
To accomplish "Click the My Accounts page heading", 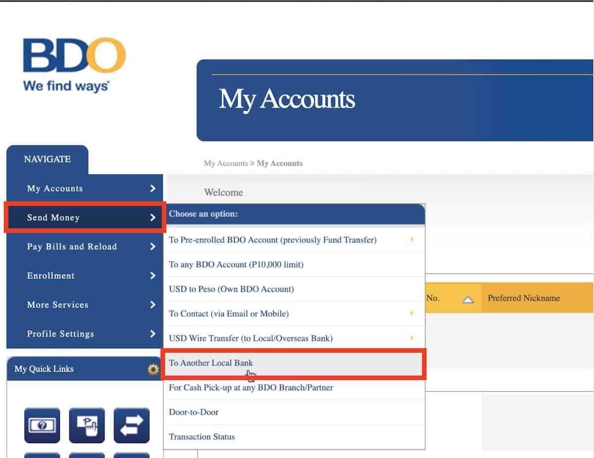I will click(287, 99).
